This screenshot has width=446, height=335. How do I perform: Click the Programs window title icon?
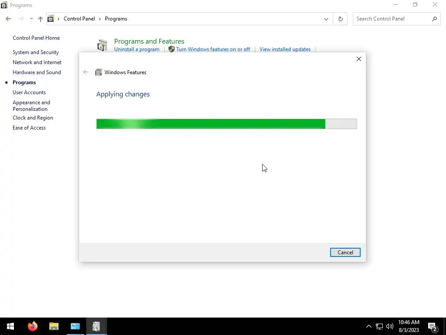[4, 5]
